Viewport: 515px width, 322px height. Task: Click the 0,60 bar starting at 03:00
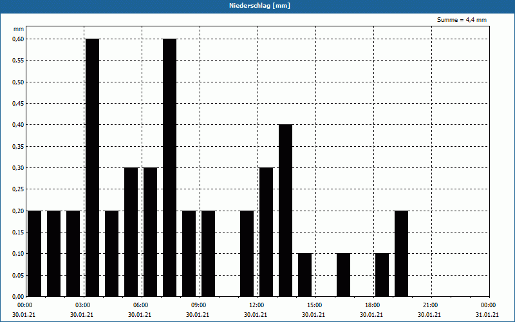pyautogui.click(x=92, y=167)
